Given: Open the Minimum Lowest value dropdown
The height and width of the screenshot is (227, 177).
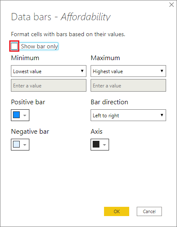Looking at the screenshot, I should pos(49,71).
